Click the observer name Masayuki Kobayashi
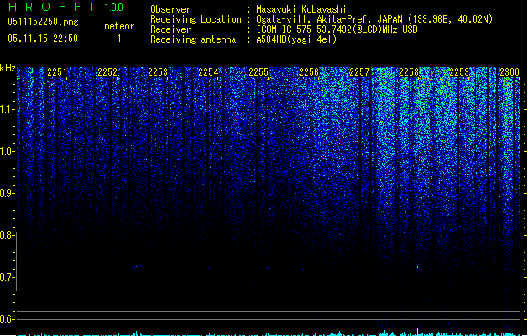 [x=301, y=9]
